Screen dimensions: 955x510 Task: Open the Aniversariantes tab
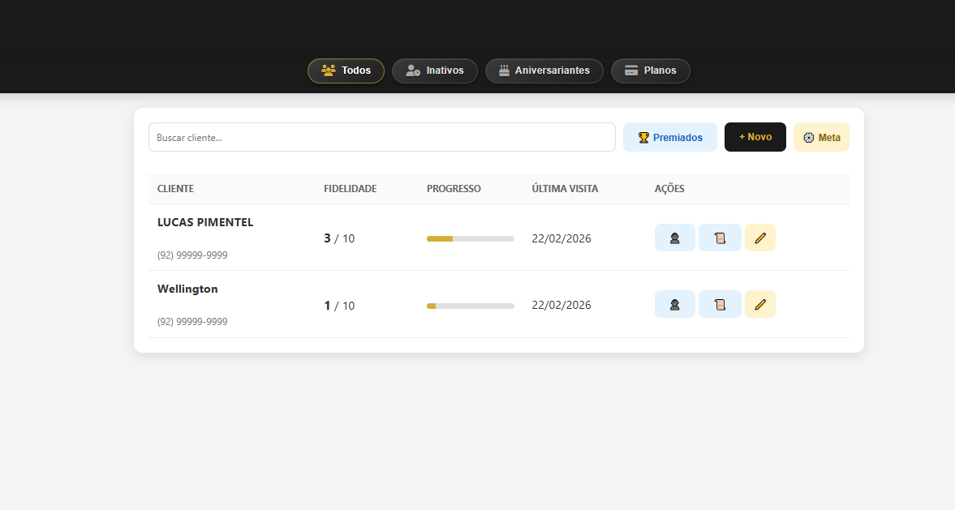[544, 71]
